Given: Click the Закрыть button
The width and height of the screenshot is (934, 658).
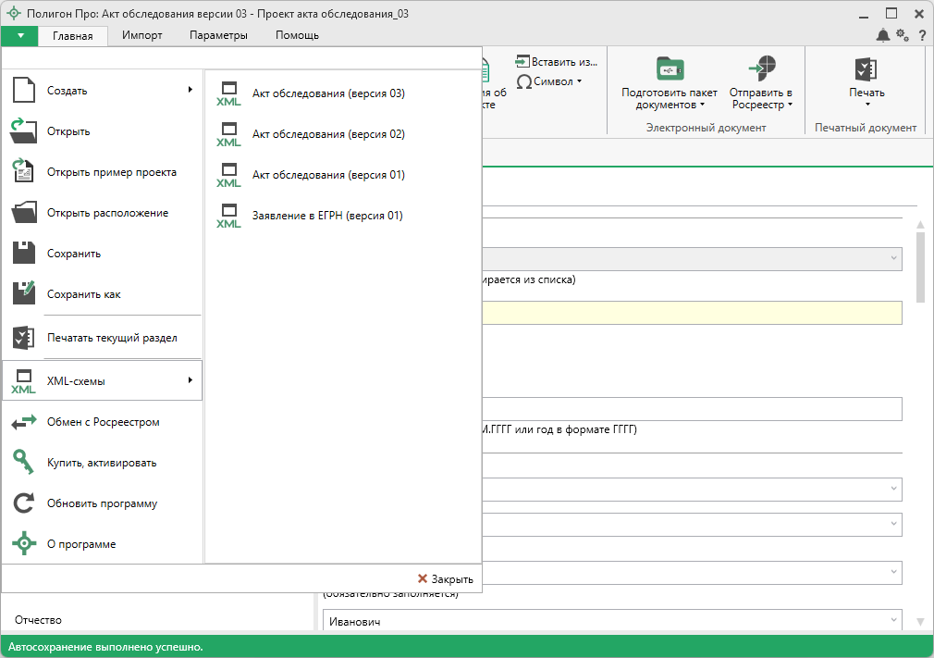Looking at the screenshot, I should click(x=445, y=578).
